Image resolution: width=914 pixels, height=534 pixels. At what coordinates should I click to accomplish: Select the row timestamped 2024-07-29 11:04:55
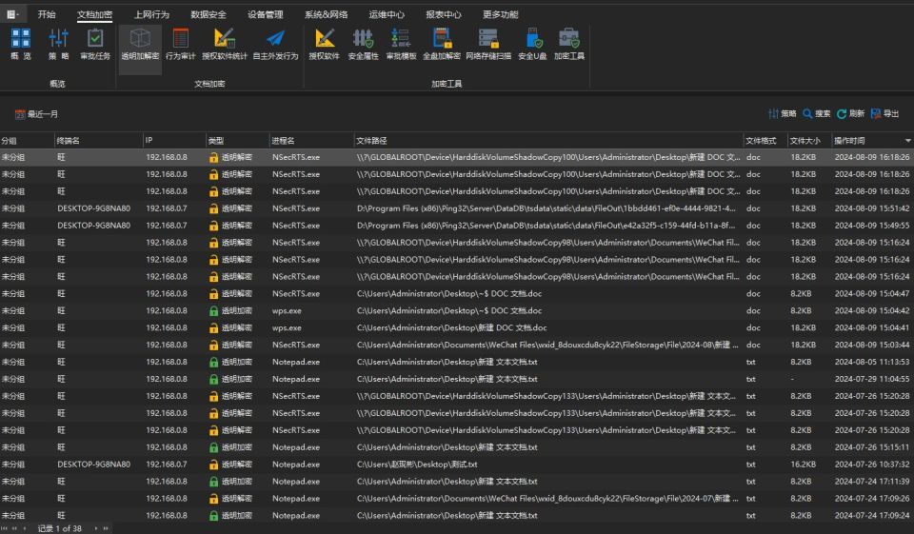457,379
